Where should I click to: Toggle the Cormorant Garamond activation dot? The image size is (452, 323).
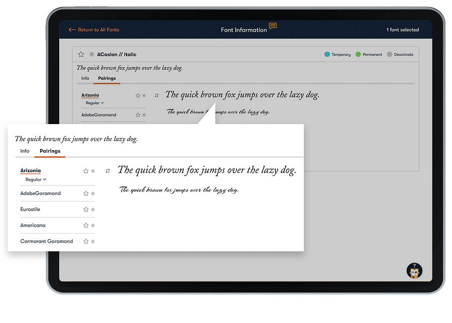93,242
